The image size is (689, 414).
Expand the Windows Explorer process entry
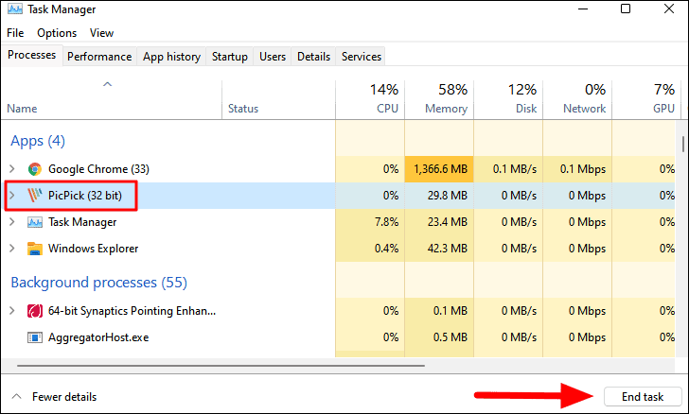pyautogui.click(x=12, y=249)
